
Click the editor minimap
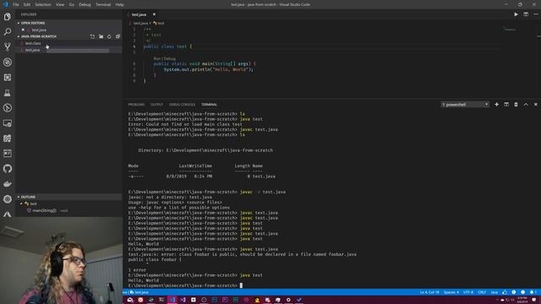510,30
